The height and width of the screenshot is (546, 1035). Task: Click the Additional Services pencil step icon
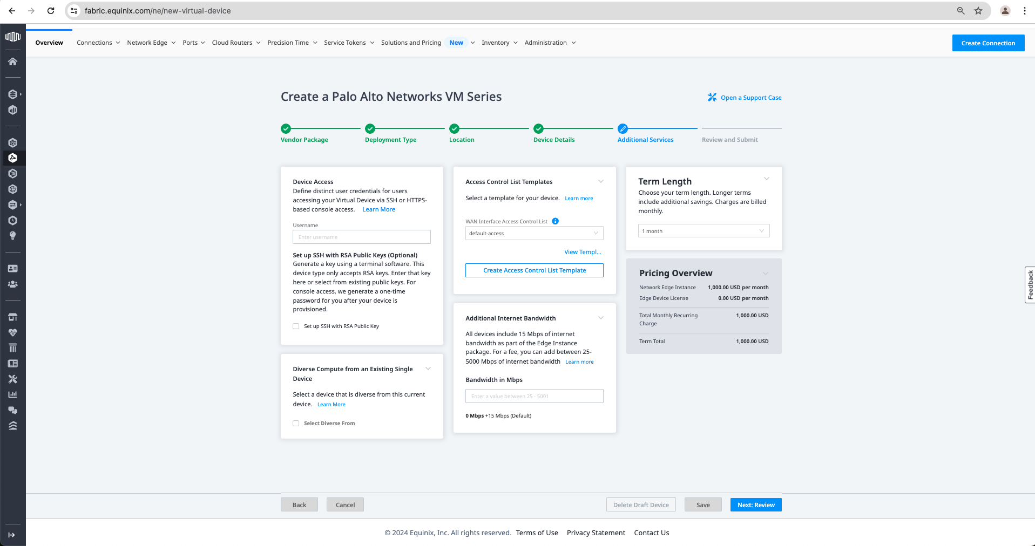click(623, 128)
